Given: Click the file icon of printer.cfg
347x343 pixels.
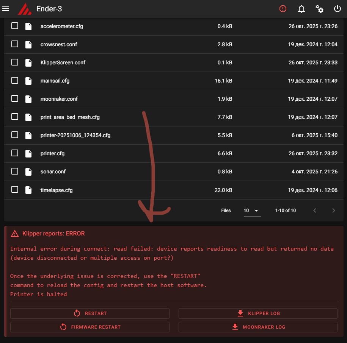Looking at the screenshot, I should pyautogui.click(x=28, y=153).
